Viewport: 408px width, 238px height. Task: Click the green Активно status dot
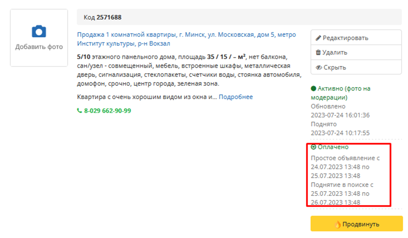(314, 89)
